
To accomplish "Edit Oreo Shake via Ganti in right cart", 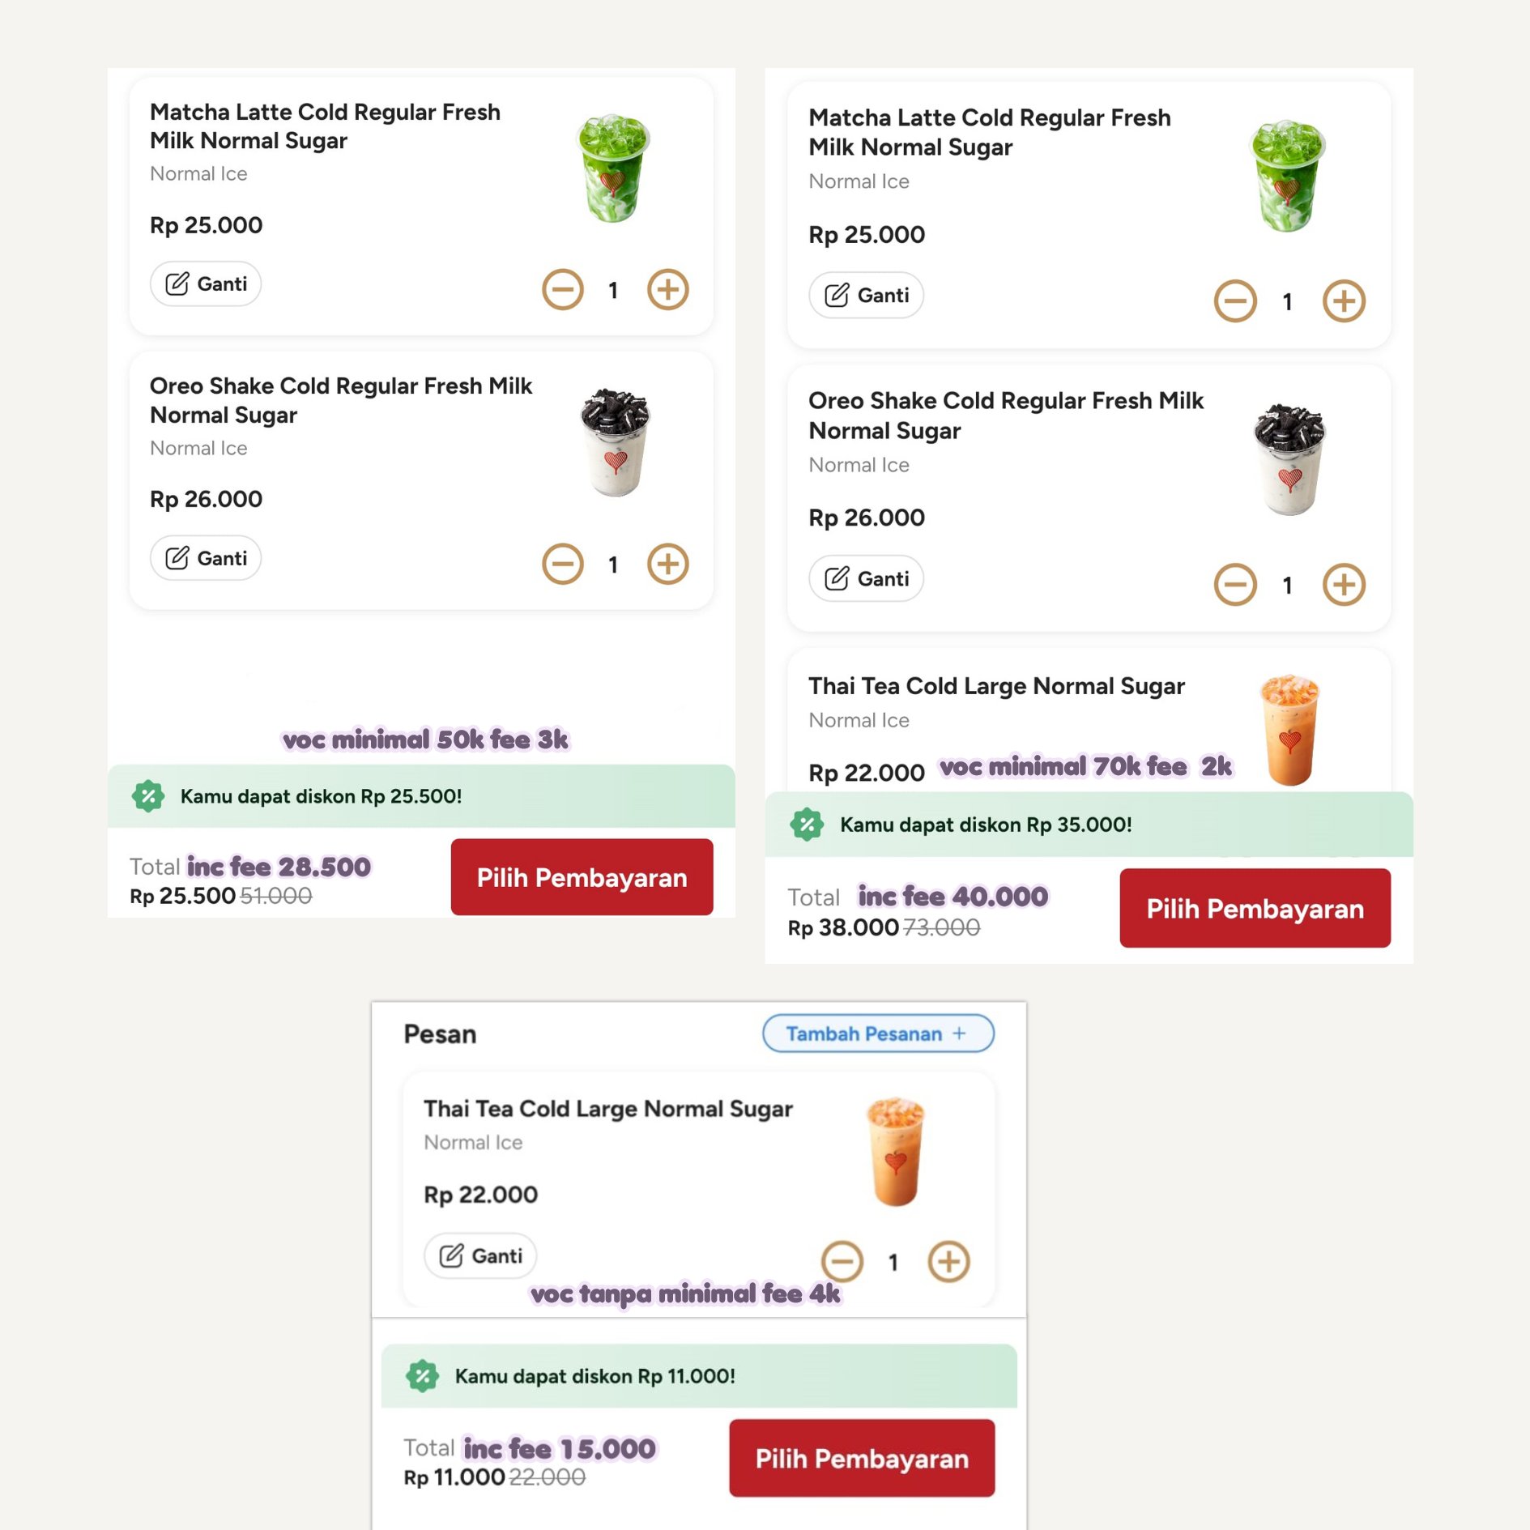I will [x=866, y=579].
